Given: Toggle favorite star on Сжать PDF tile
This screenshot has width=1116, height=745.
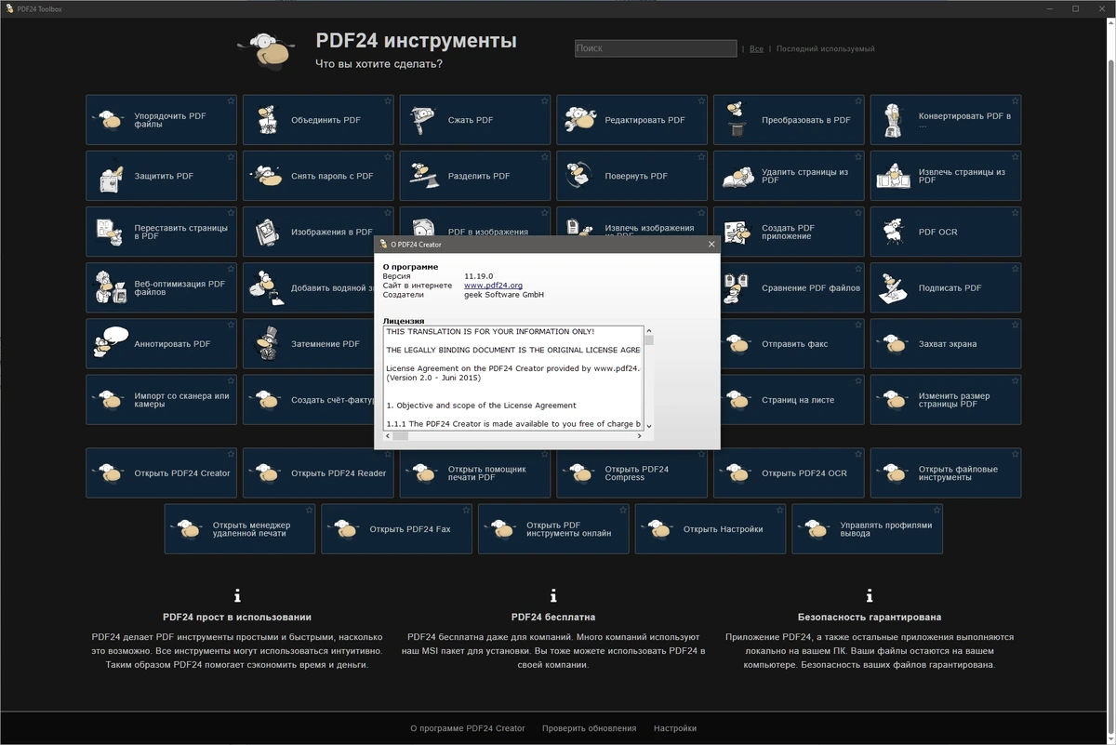Looking at the screenshot, I should [544, 100].
